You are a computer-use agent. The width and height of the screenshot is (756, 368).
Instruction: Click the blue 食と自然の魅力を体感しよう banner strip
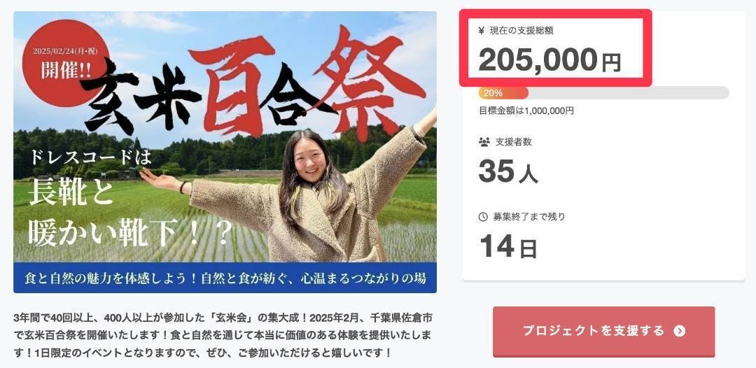225,278
